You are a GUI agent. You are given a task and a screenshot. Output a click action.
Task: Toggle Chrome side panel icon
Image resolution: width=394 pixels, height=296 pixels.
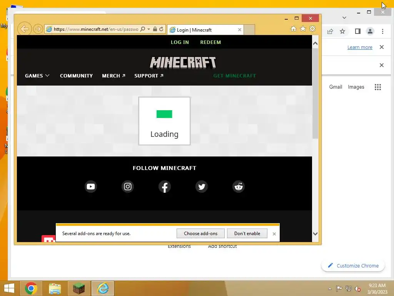click(358, 31)
